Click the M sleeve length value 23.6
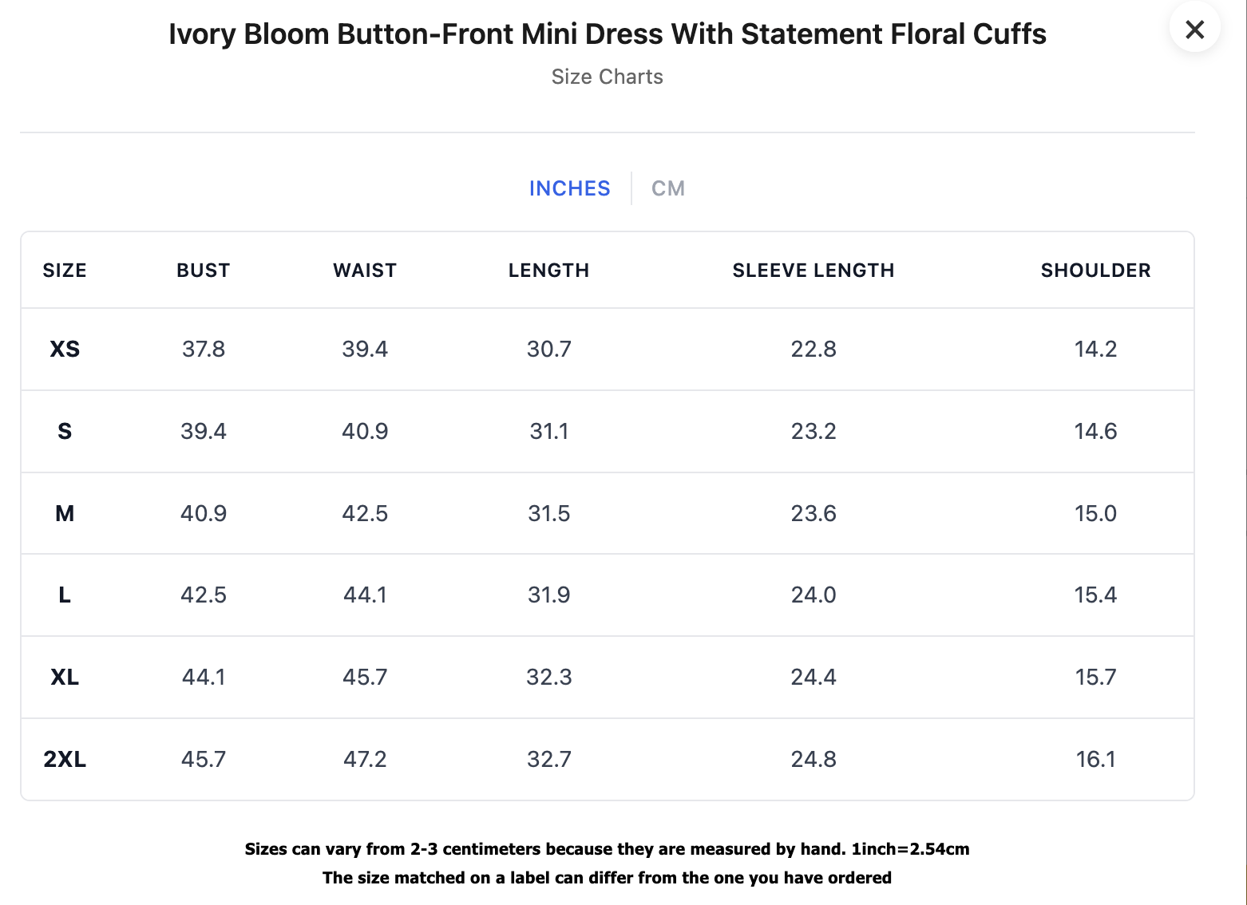Image resolution: width=1247 pixels, height=905 pixels. (814, 514)
